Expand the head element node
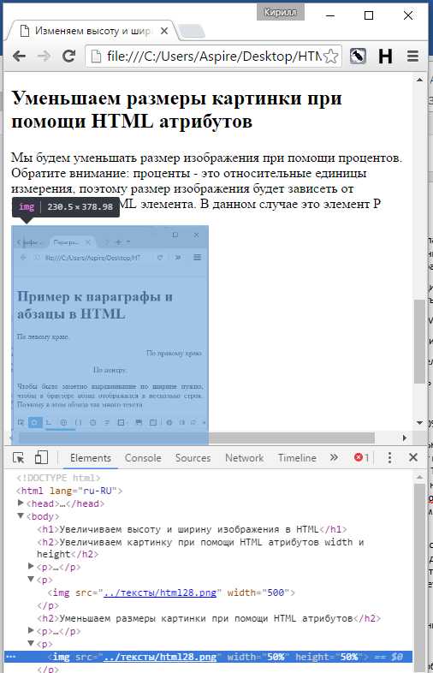Screen dimensions: 433x673 point(21,503)
